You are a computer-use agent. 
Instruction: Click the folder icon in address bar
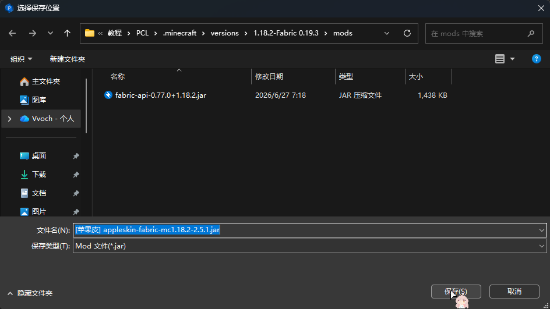[90, 33]
